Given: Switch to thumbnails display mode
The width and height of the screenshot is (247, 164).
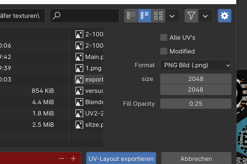Looking at the screenshot, I should [158, 16].
